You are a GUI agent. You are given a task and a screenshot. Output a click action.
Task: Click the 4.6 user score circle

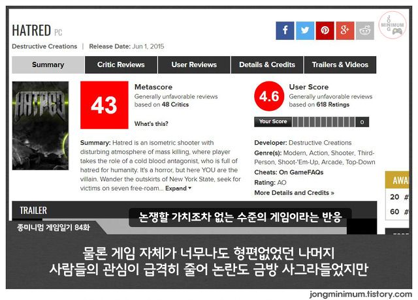point(269,96)
